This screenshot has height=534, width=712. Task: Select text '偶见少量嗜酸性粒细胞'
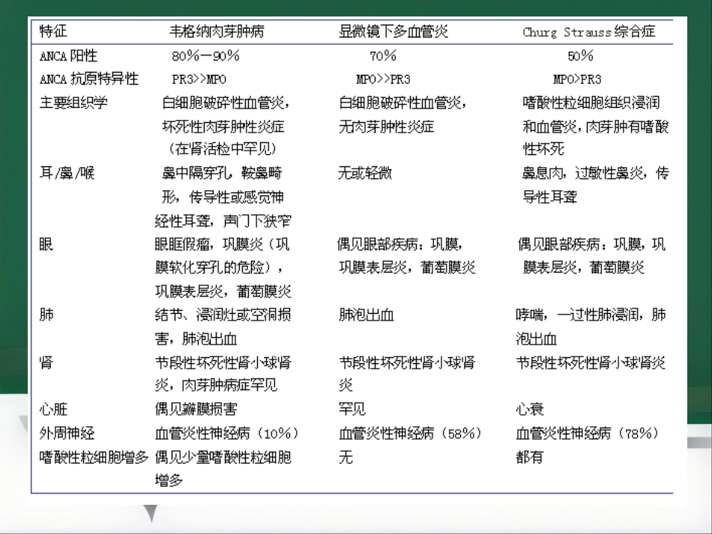[223, 457]
